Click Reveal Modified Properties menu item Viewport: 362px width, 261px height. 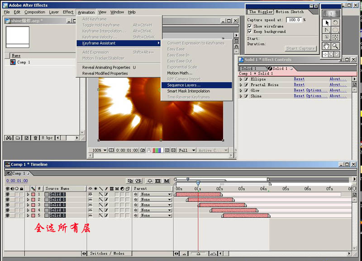coord(119,73)
